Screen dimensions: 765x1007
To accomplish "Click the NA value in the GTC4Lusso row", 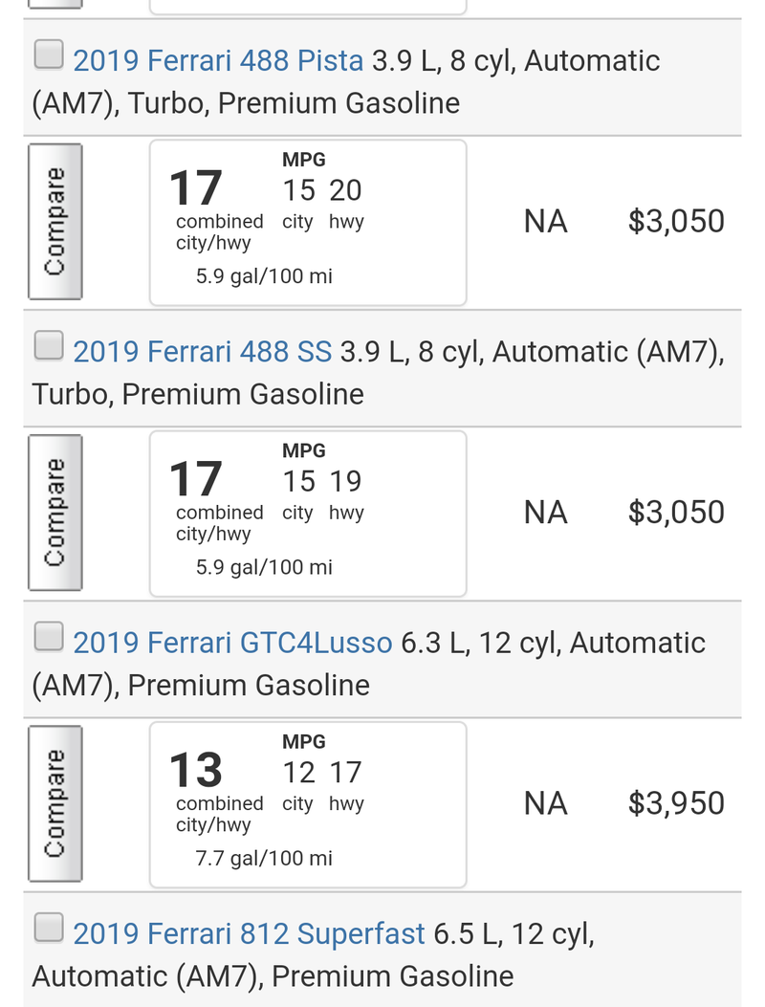I will click(546, 803).
